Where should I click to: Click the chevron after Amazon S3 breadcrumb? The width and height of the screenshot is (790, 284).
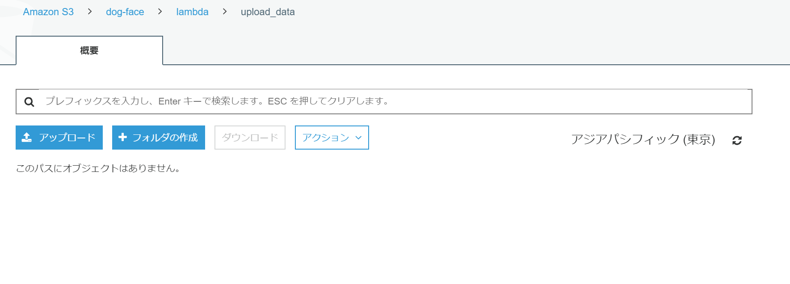pyautogui.click(x=90, y=12)
